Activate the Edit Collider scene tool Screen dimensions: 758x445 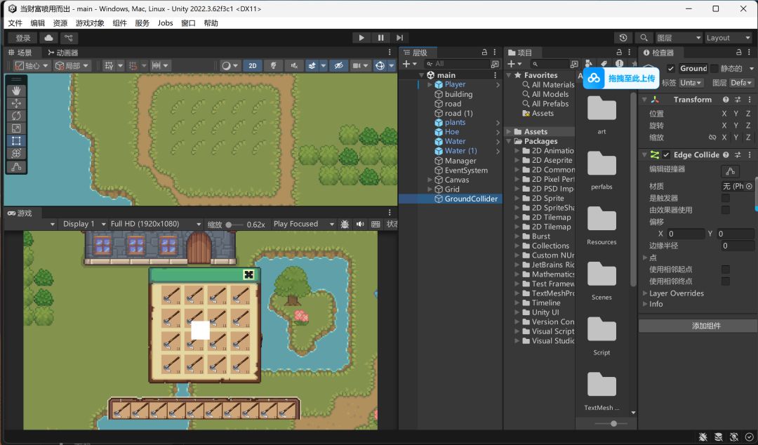[16, 167]
